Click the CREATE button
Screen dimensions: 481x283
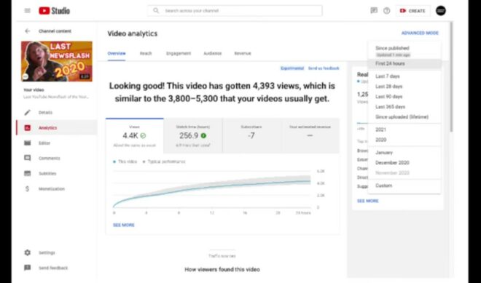tap(412, 11)
